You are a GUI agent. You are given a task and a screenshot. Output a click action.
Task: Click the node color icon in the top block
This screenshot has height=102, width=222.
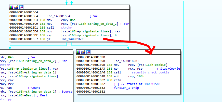pos(11,7)
